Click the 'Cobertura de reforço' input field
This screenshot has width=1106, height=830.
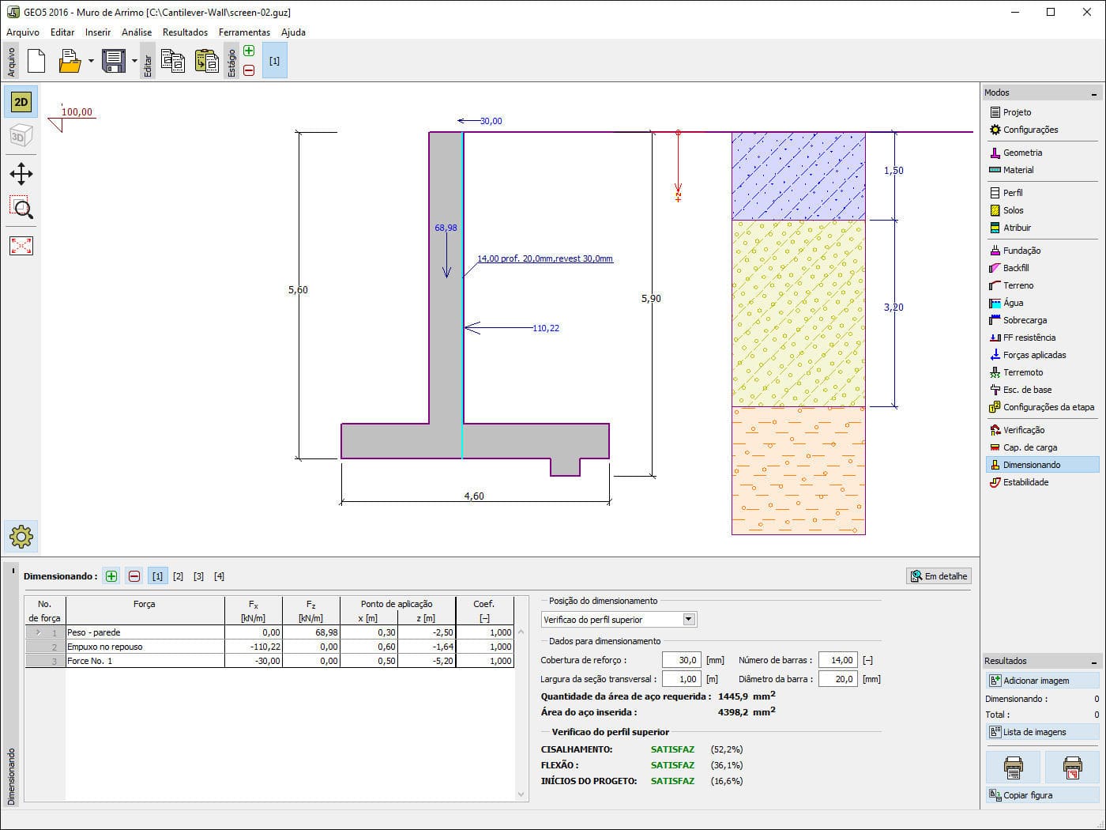(681, 660)
